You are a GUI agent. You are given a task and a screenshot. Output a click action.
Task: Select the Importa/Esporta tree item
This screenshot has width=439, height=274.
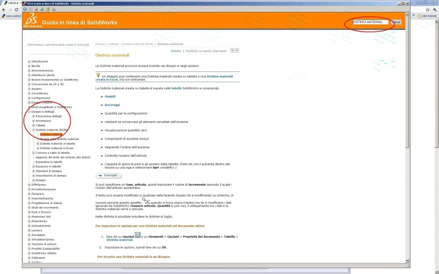pyautogui.click(x=42, y=199)
